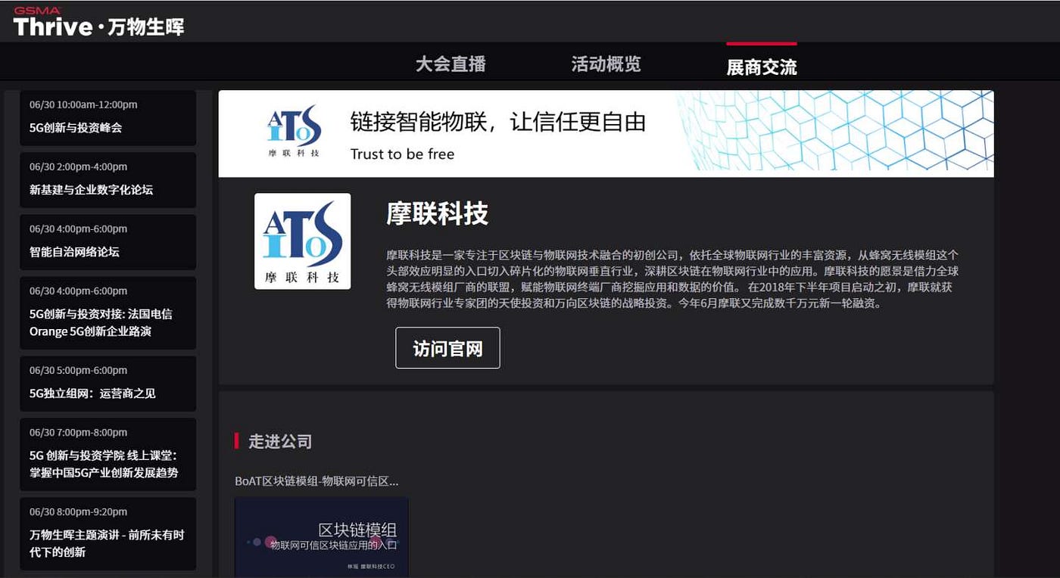Select the 智能自治网络论坛 session card
1060x578 pixels.
pyautogui.click(x=108, y=242)
